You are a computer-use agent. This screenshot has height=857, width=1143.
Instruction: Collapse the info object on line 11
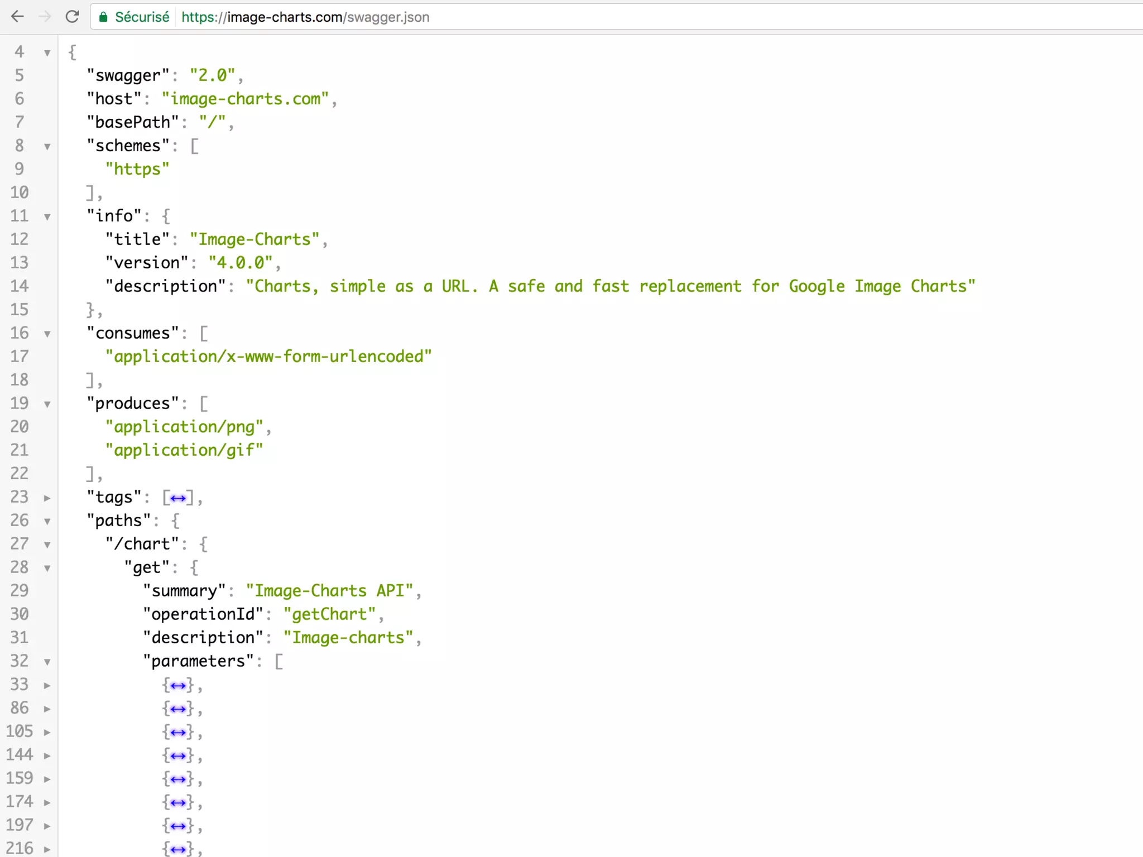point(47,217)
